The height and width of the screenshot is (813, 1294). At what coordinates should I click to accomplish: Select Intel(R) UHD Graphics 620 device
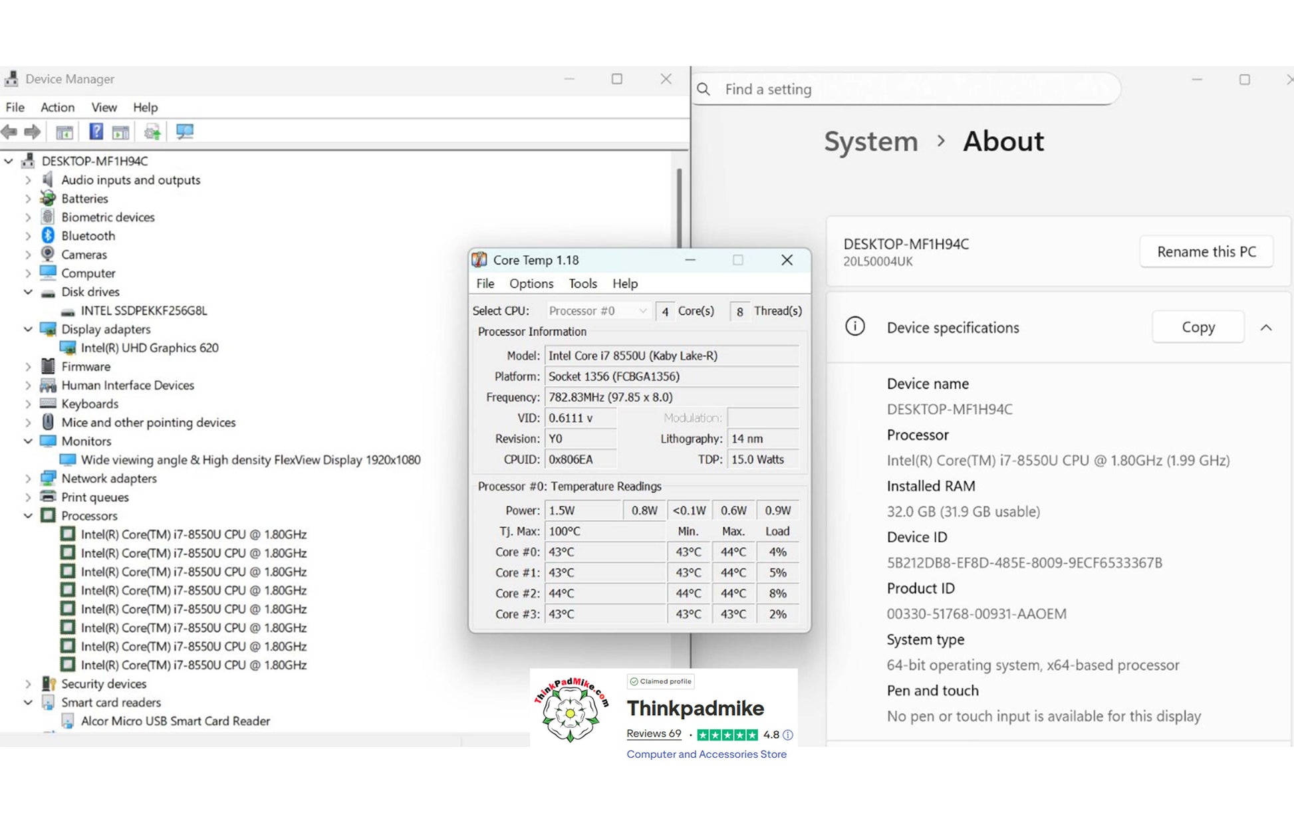click(x=149, y=348)
